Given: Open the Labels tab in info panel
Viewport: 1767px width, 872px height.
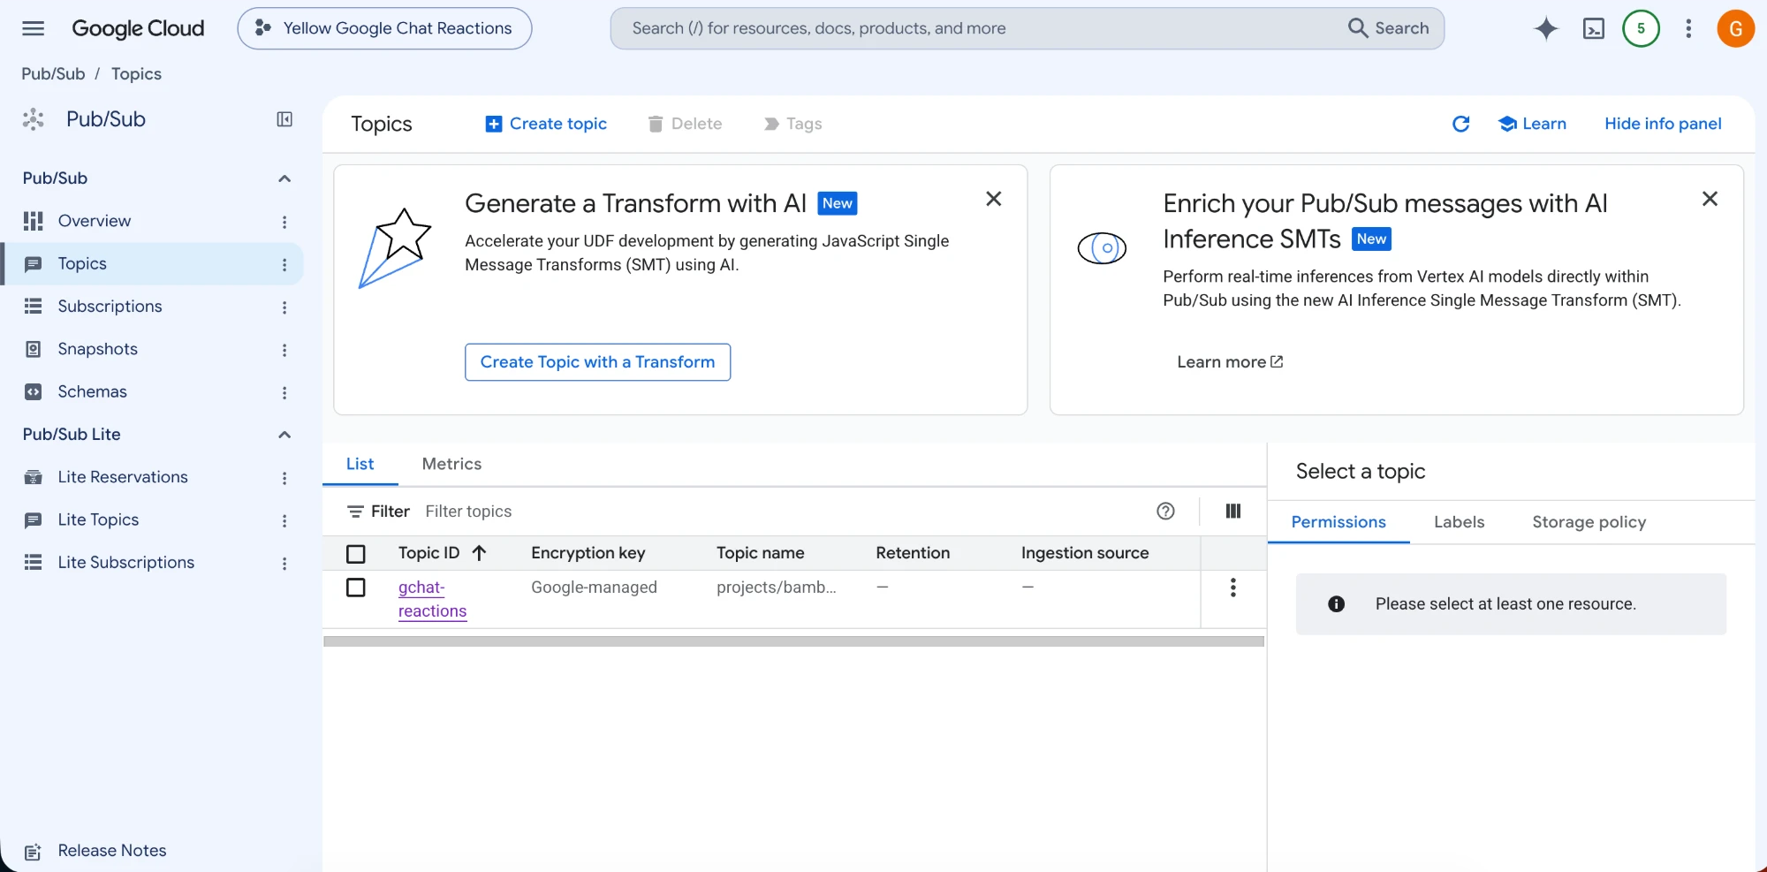Looking at the screenshot, I should [1459, 522].
